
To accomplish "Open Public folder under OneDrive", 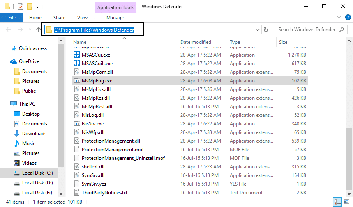I will click(29, 91).
